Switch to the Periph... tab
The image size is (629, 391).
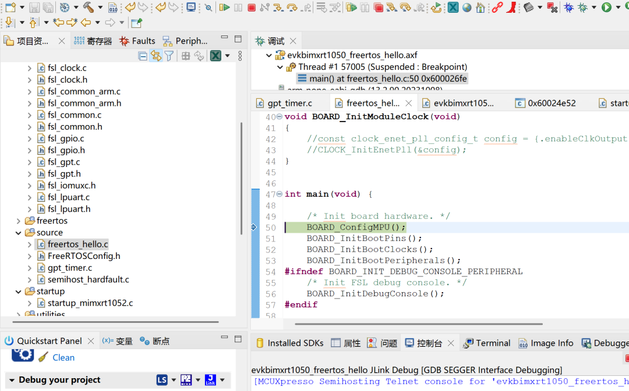[185, 41]
